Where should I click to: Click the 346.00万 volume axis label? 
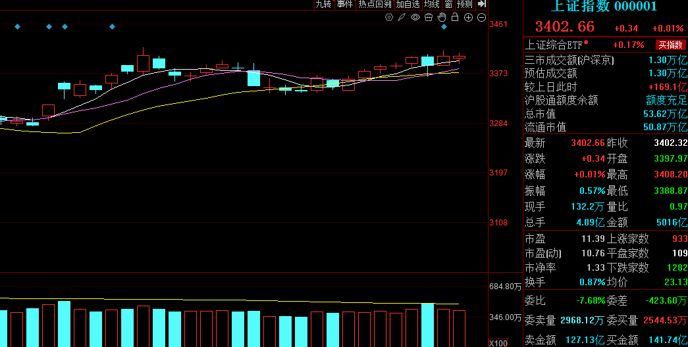tap(506, 317)
